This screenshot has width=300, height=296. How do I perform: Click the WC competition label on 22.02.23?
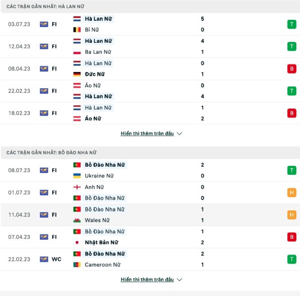[x=56, y=259]
